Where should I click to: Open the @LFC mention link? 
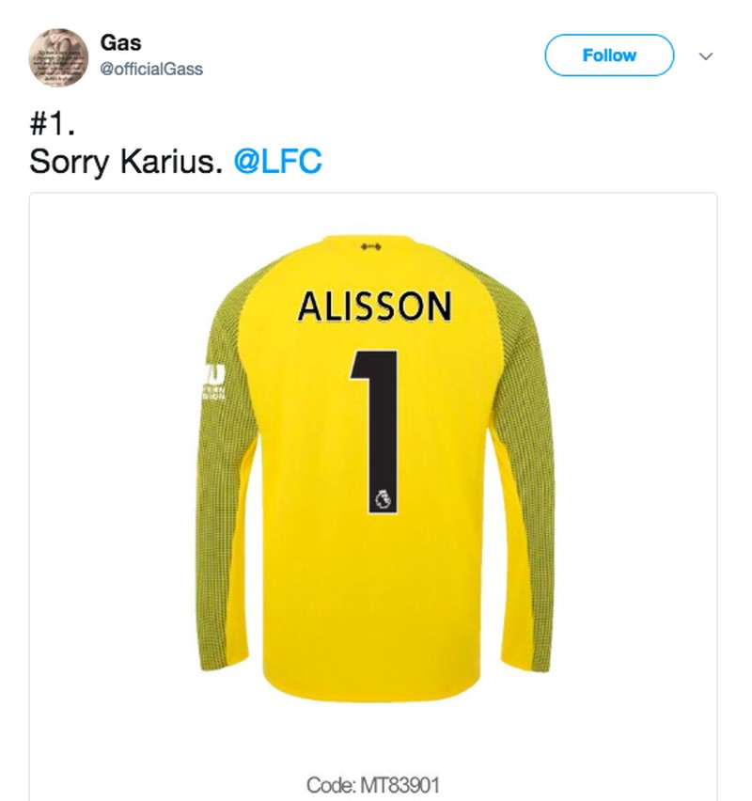[x=278, y=162]
